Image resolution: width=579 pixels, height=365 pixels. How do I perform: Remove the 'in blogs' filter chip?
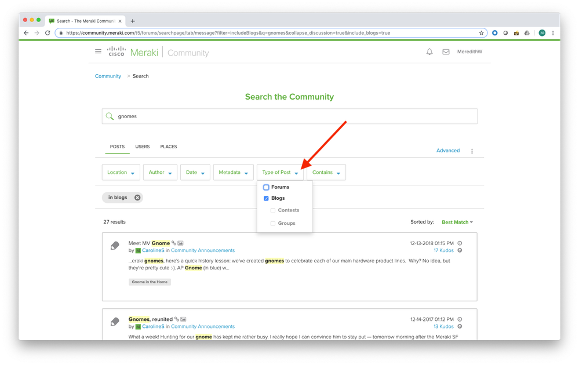[x=137, y=198]
